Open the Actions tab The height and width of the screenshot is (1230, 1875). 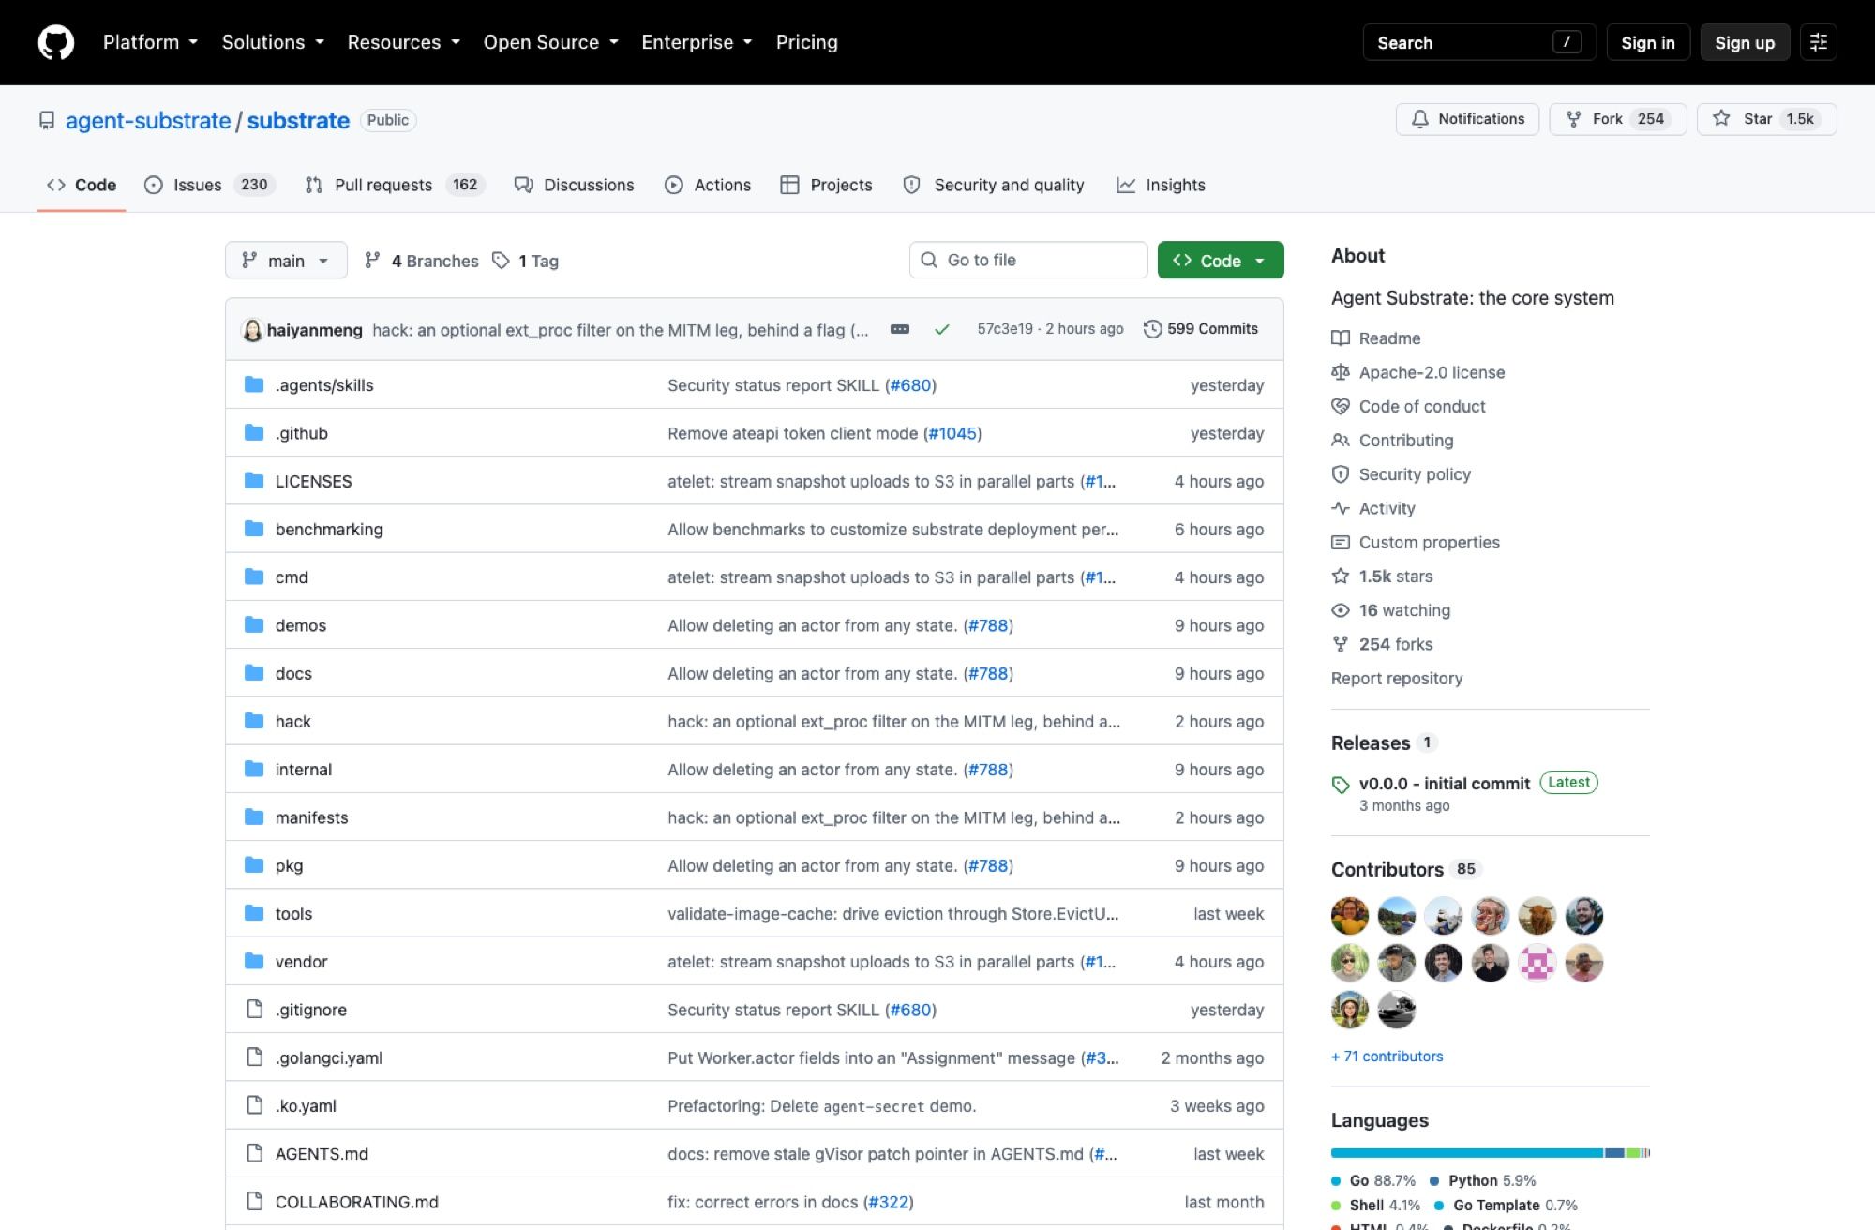[x=708, y=185]
